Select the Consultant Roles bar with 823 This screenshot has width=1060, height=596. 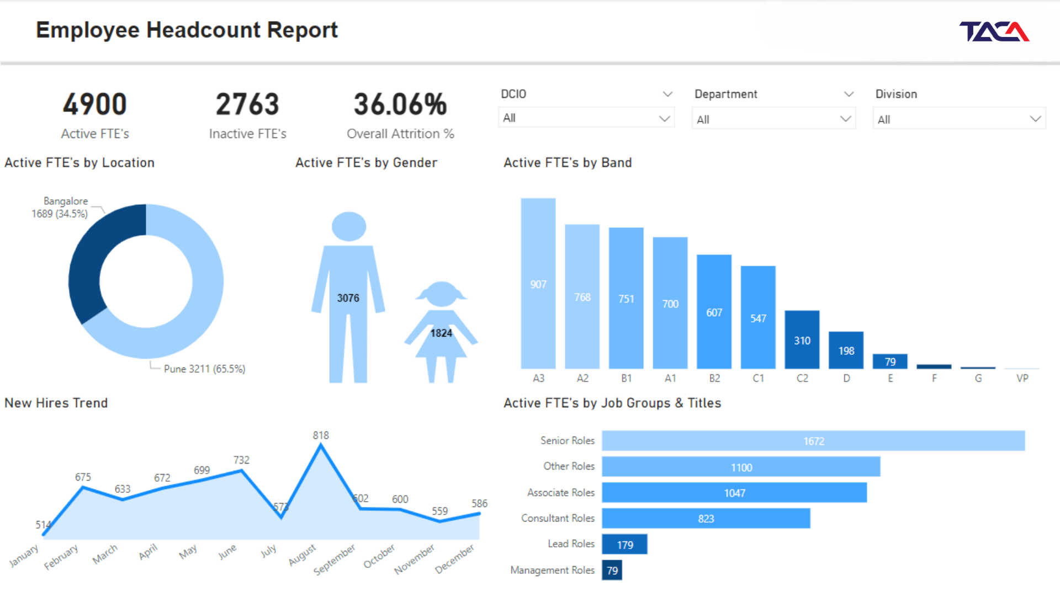click(706, 518)
